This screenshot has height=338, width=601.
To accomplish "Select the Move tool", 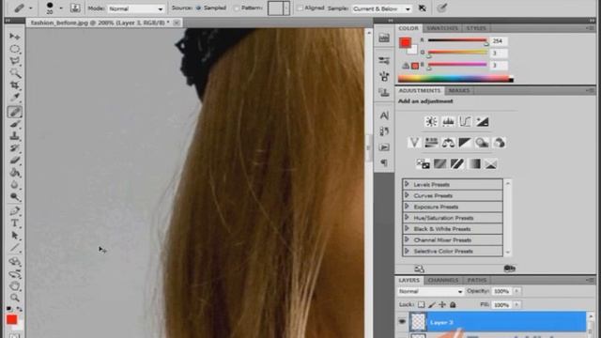I will [15, 36].
